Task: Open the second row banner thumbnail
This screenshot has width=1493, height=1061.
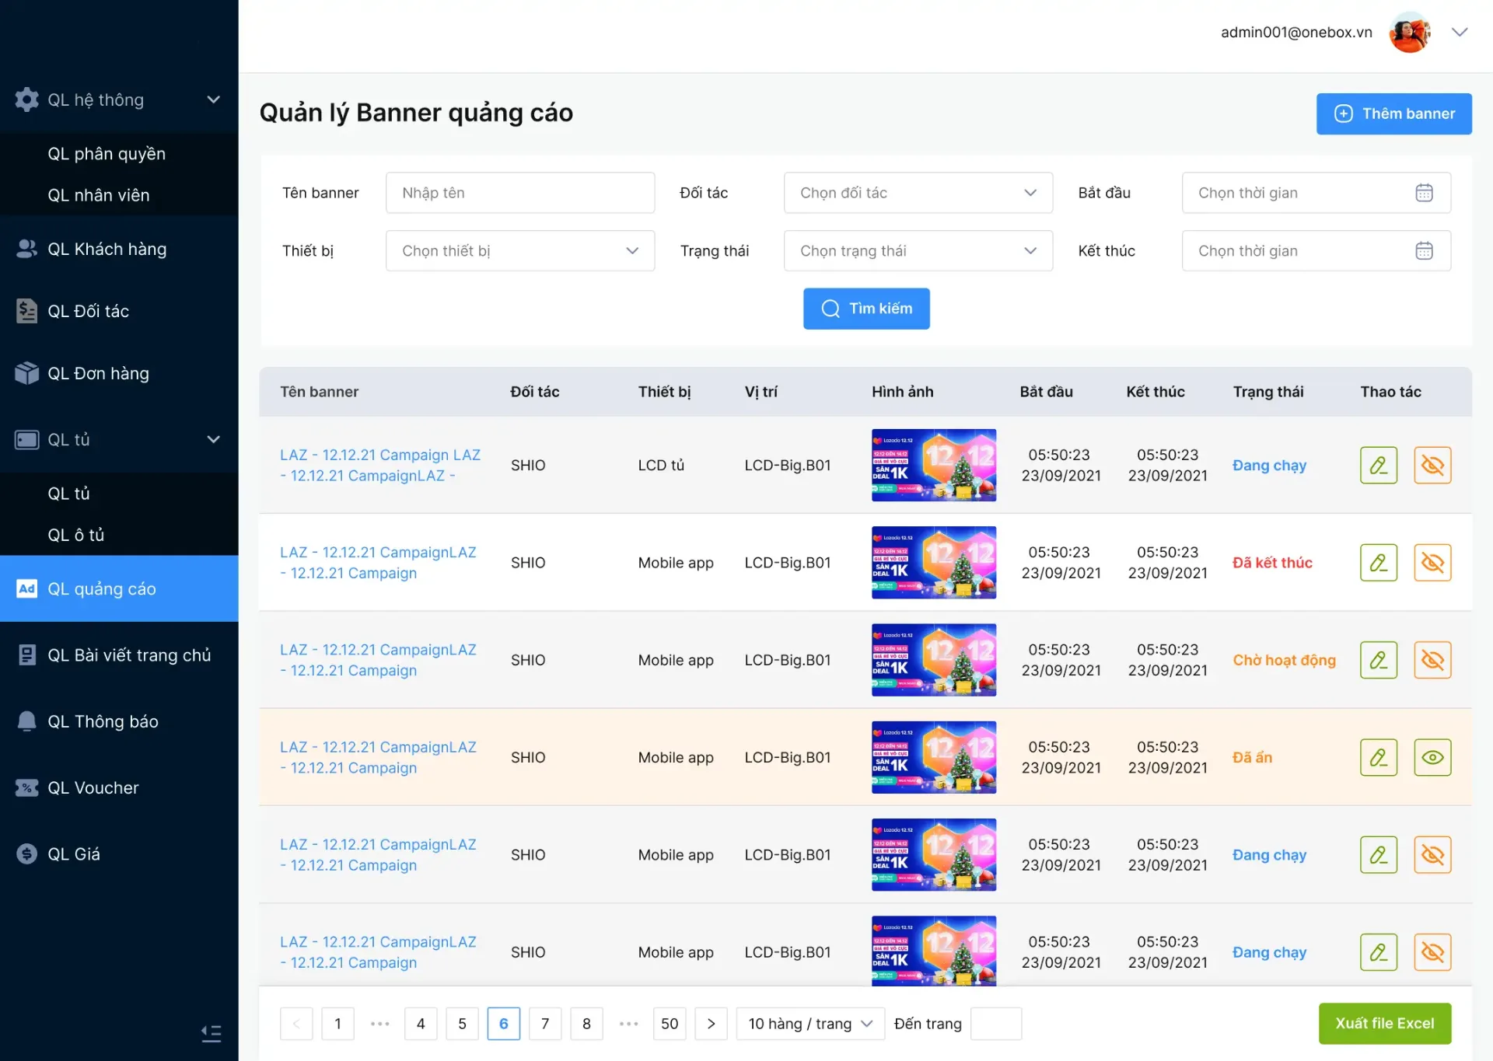Action: click(933, 563)
